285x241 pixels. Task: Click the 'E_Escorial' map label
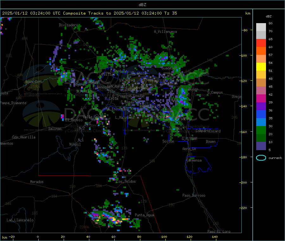click(x=117, y=109)
